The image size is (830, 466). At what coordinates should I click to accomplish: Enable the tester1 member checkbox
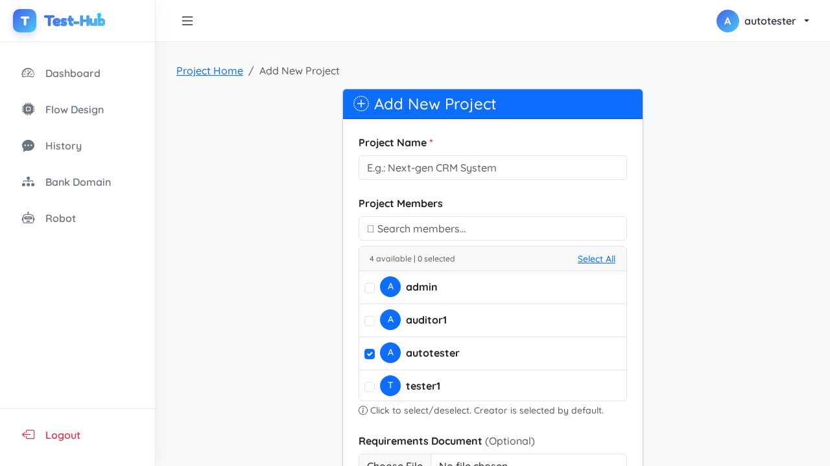pyautogui.click(x=370, y=387)
